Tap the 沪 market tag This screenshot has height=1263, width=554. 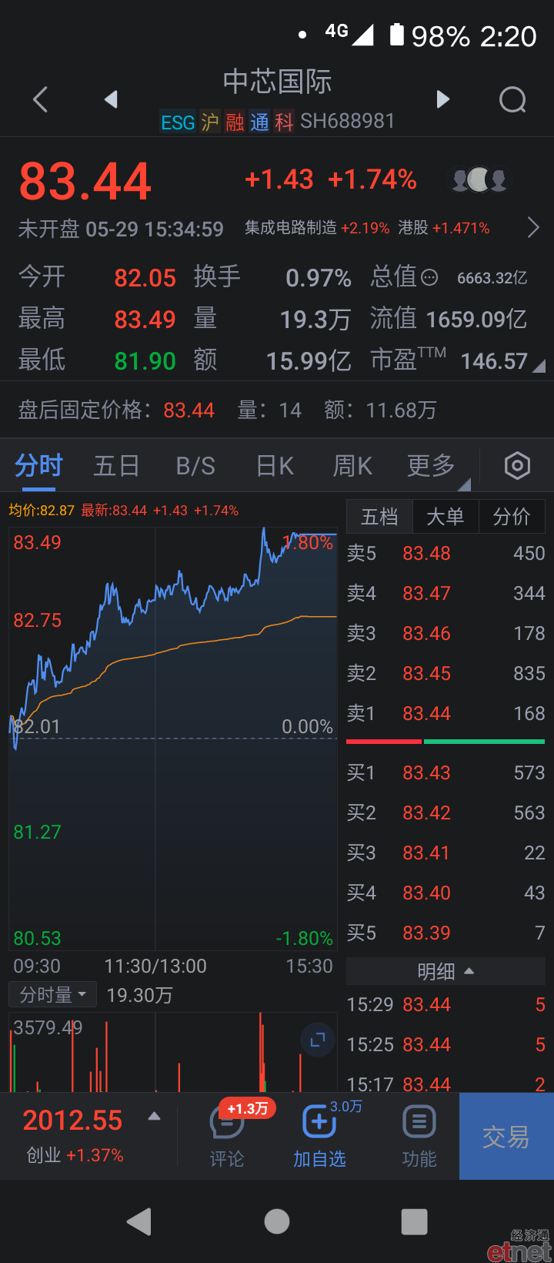click(210, 122)
